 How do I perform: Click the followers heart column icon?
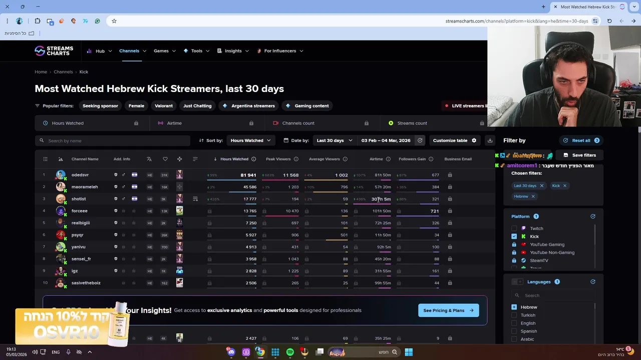click(165, 159)
